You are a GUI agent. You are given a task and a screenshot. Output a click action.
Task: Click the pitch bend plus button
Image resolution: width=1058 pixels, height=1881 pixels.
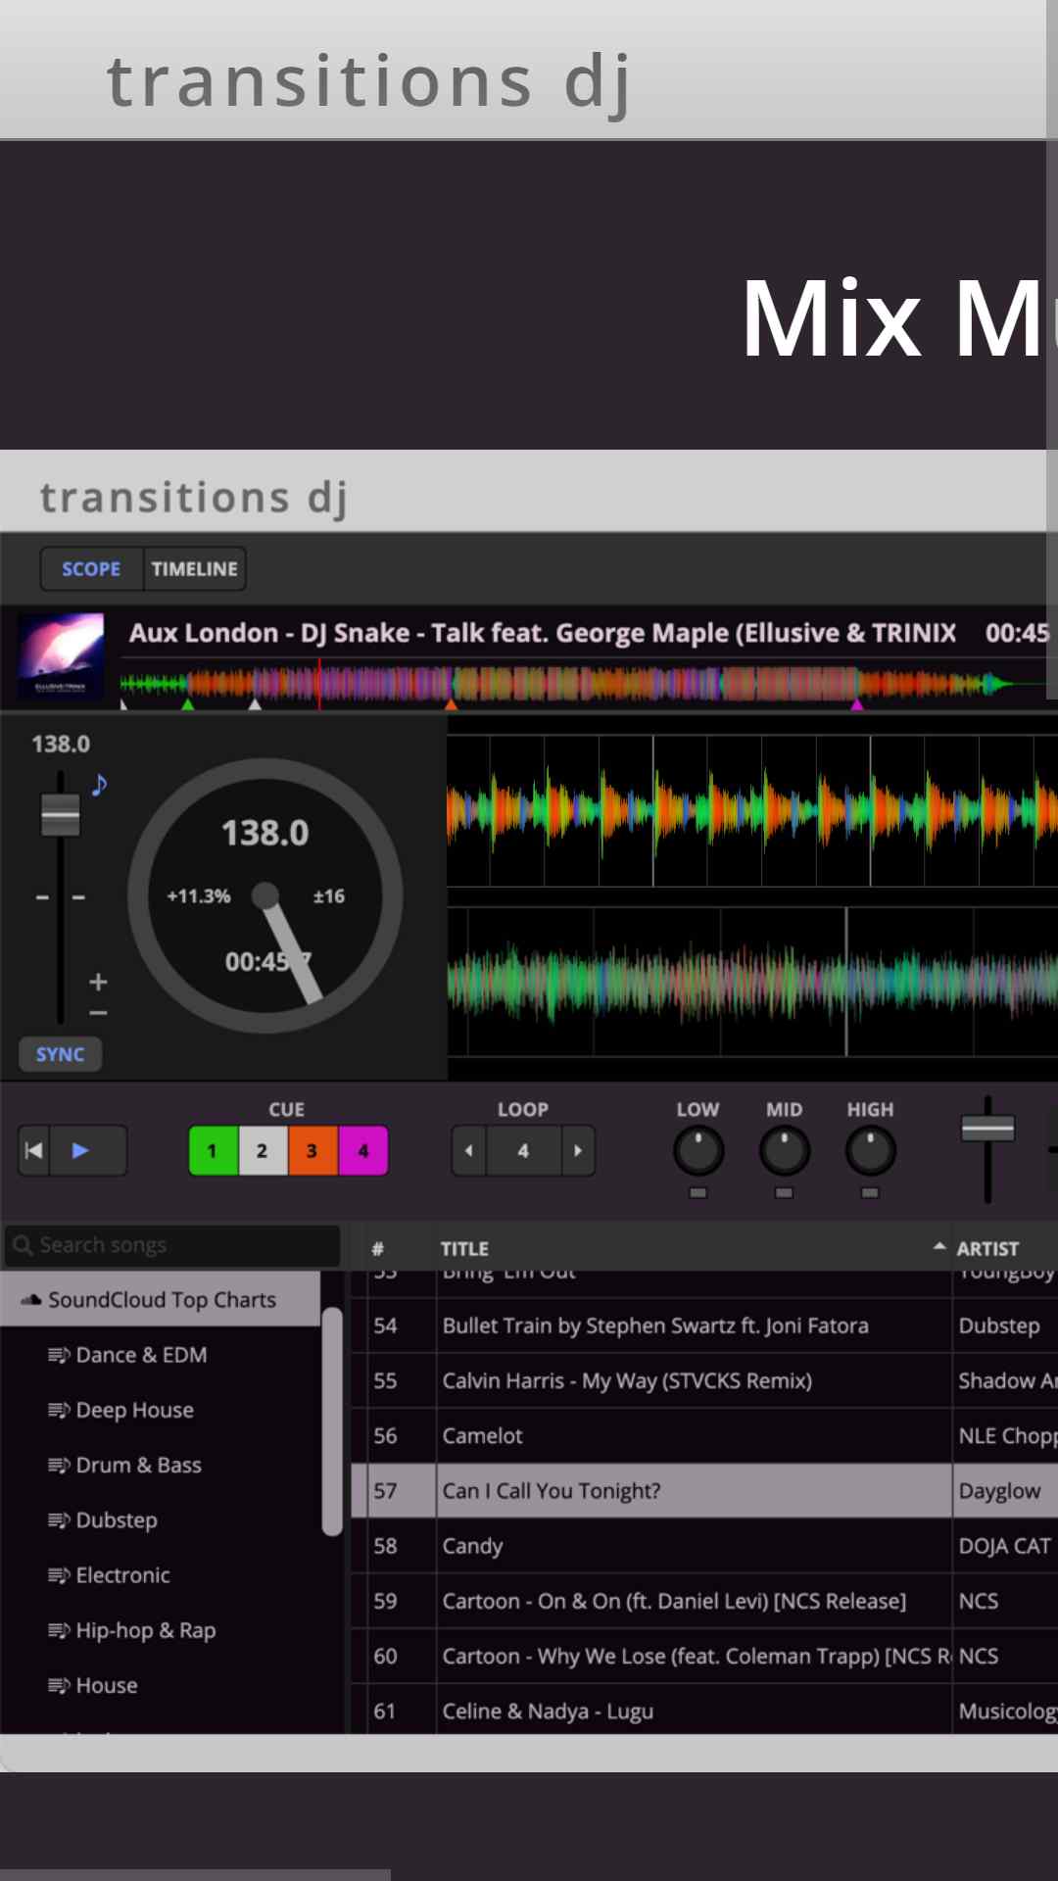point(98,982)
